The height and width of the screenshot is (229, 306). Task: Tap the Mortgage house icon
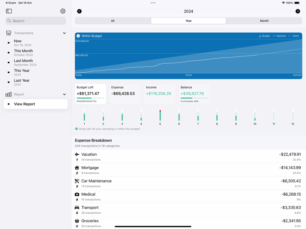(77, 168)
